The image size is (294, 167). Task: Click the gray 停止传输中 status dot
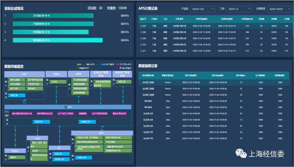120,68
